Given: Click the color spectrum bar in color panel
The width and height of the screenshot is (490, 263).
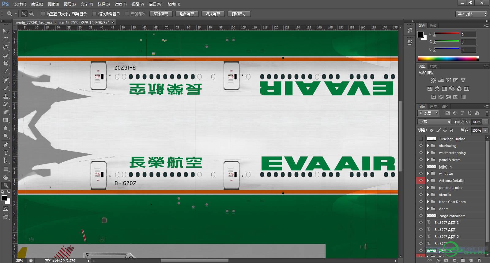Looking at the screenshot, I should click(447, 58).
